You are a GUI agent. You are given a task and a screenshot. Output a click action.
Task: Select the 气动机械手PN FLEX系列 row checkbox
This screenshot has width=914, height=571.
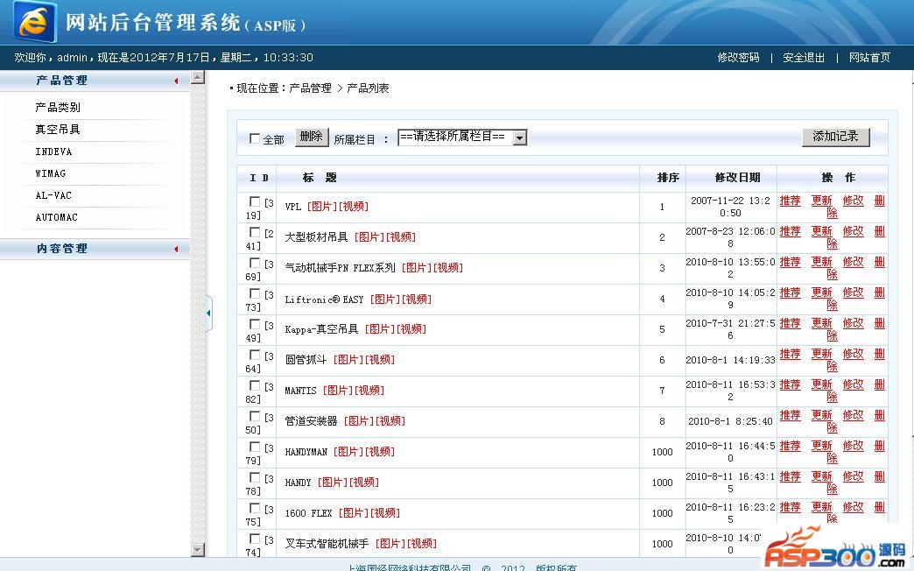(254, 263)
